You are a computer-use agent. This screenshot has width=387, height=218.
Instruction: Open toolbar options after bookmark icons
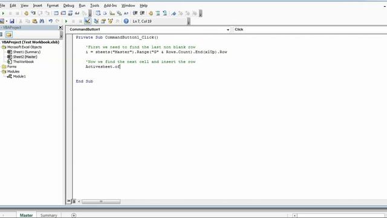pyautogui.click(x=200, y=13)
